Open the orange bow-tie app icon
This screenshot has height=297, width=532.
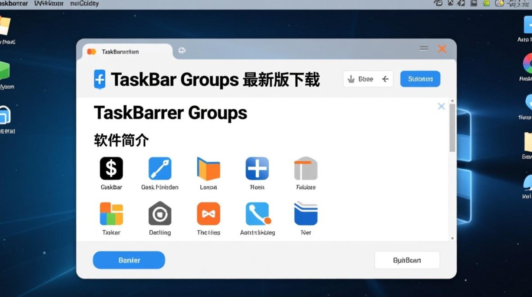[209, 213]
